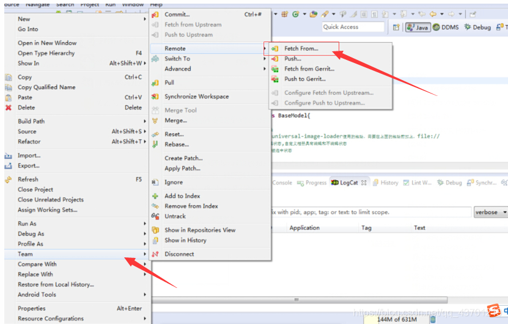Screen dimensions: 508x324
Task: Click the red X Delete icon
Action: point(9,108)
